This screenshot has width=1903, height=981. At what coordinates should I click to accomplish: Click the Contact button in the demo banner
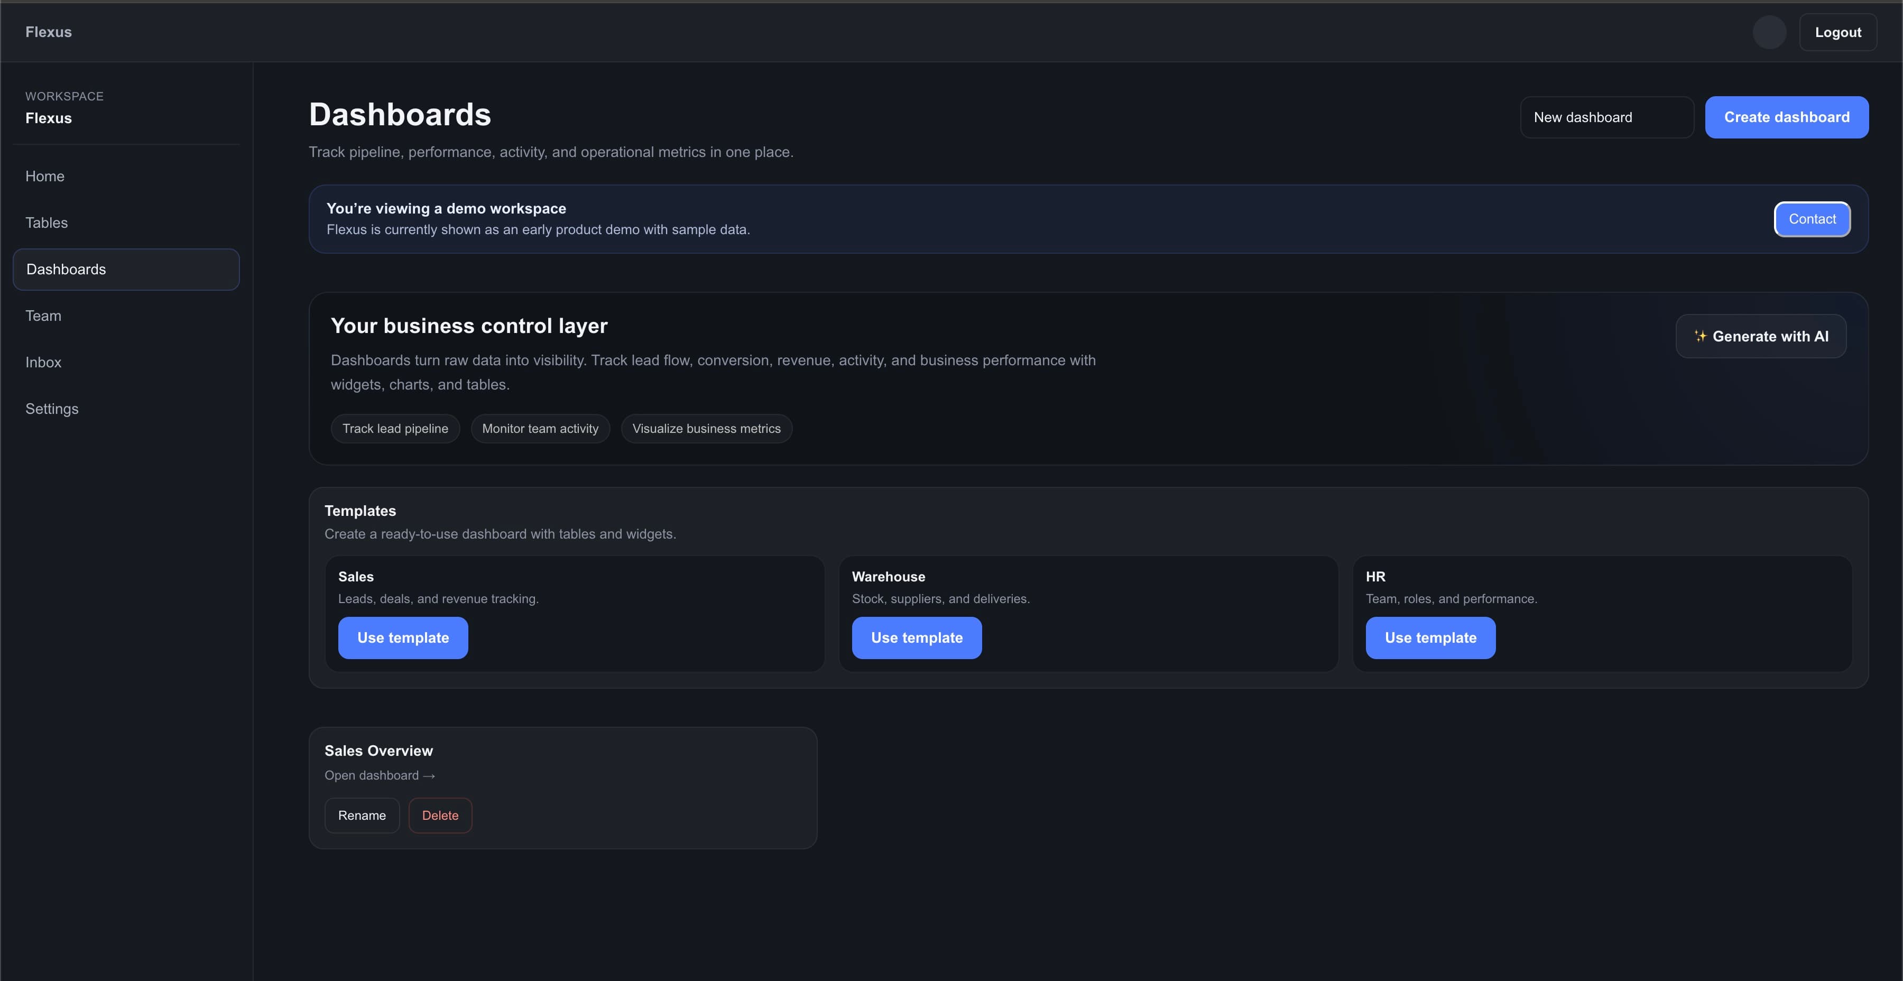(x=1812, y=219)
